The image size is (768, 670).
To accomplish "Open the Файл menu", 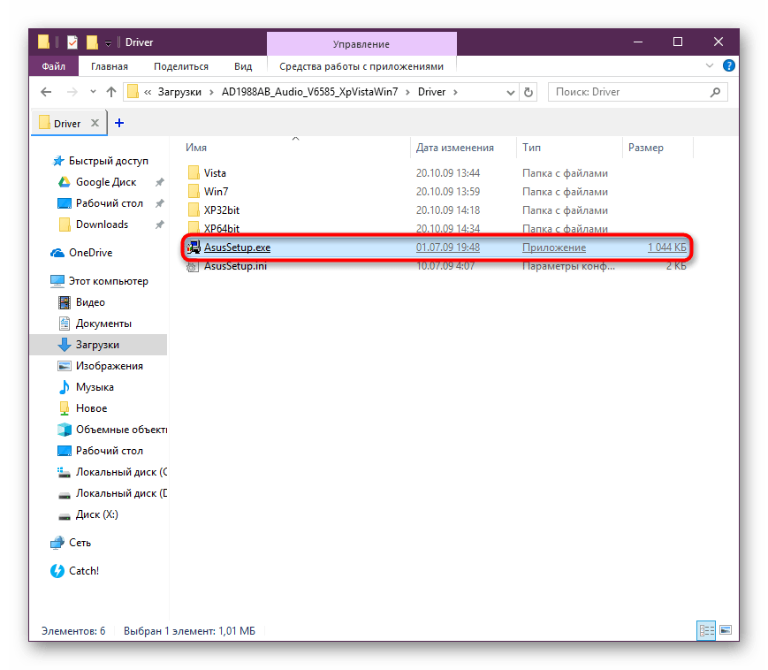I will (x=53, y=66).
